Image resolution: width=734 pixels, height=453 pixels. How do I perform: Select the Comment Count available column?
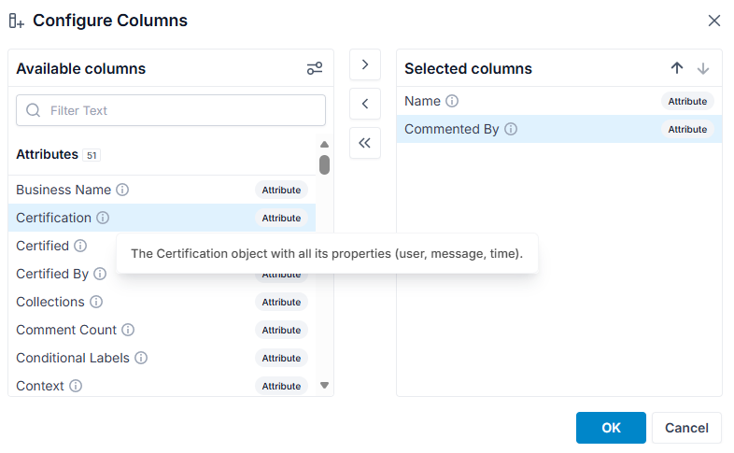tap(162, 330)
